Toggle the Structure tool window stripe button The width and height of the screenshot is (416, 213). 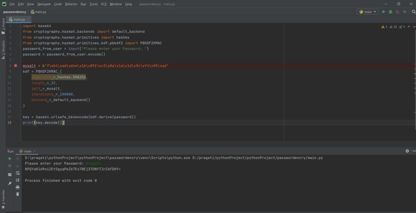pyautogui.click(x=3, y=50)
